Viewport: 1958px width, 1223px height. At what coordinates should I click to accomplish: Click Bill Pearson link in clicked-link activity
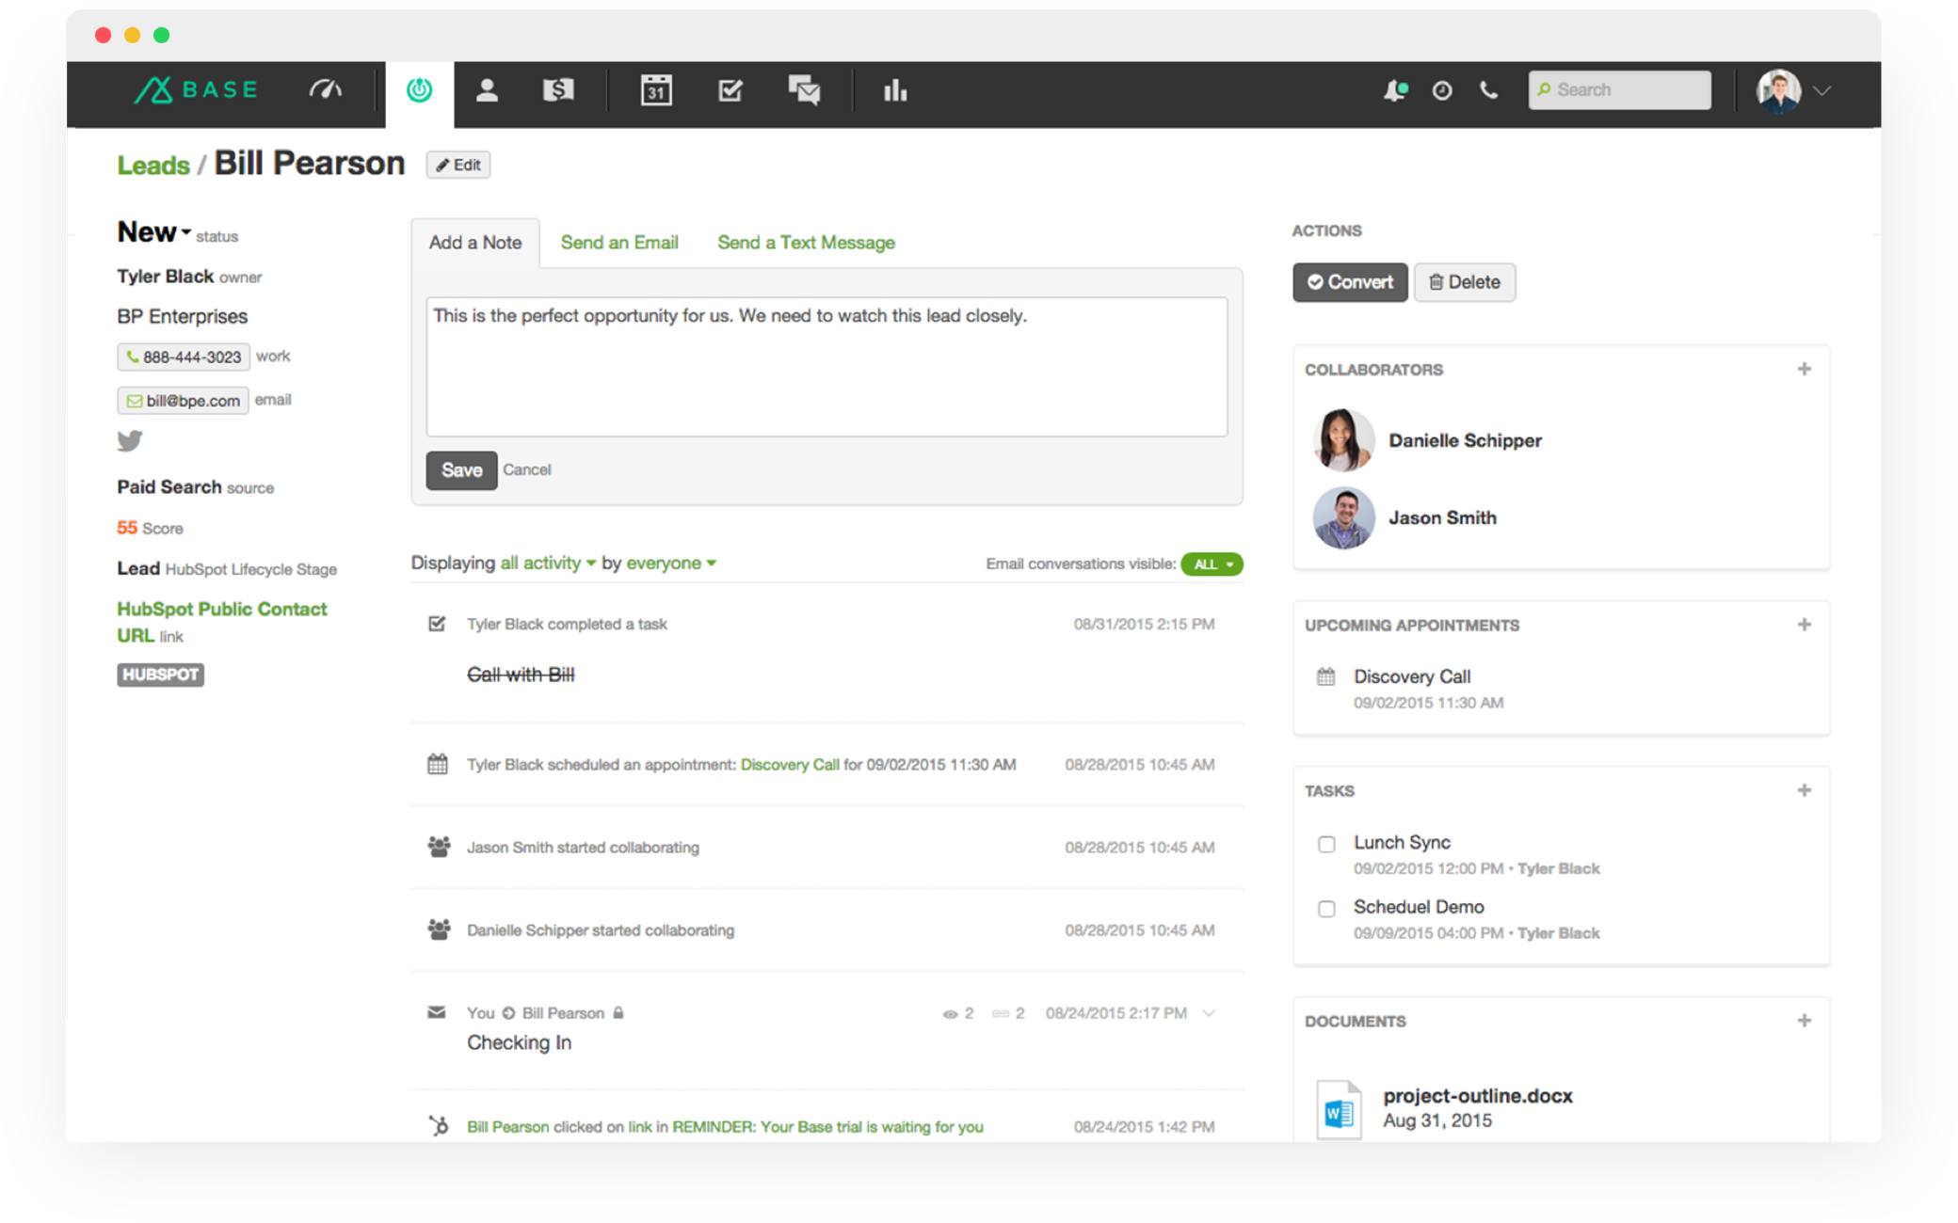[x=508, y=1126]
